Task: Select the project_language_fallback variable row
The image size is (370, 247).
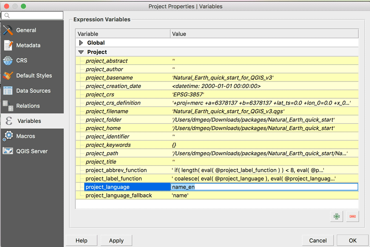Action: (x=119, y=196)
